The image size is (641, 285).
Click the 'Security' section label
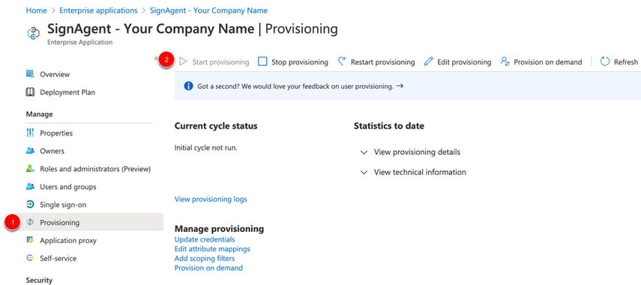39,280
